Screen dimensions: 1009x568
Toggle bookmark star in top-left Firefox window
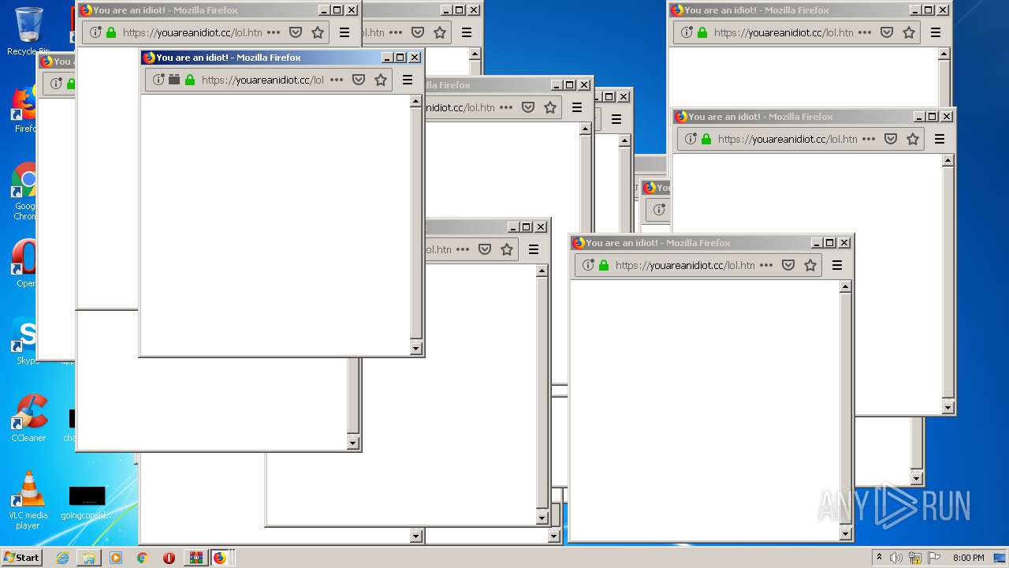pos(318,32)
